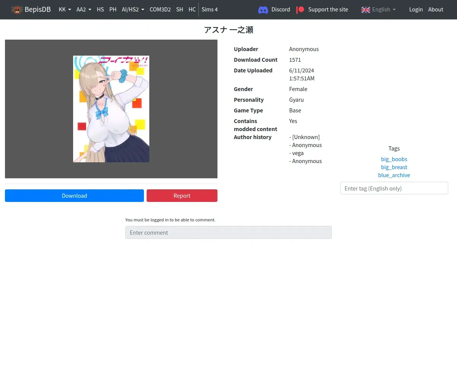Select the uploader value Anonymous
Screen dimensions: 457x381
(304, 49)
